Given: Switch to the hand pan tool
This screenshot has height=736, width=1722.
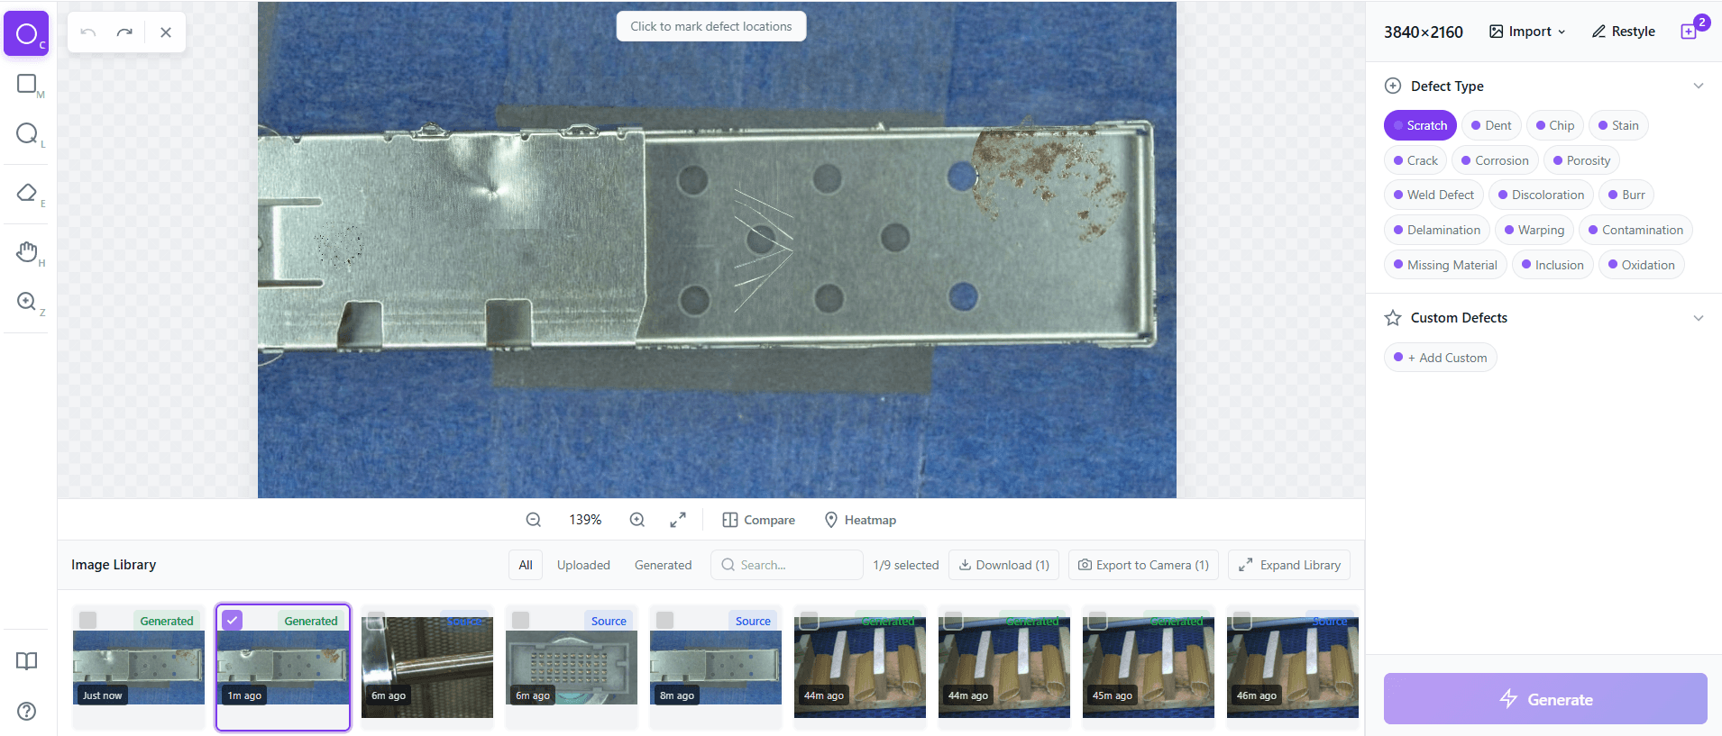Looking at the screenshot, I should point(26,251).
